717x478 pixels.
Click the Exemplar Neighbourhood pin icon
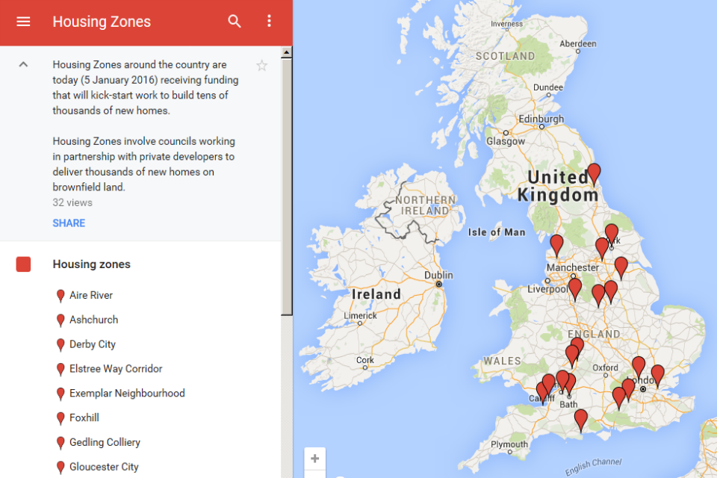pos(60,394)
